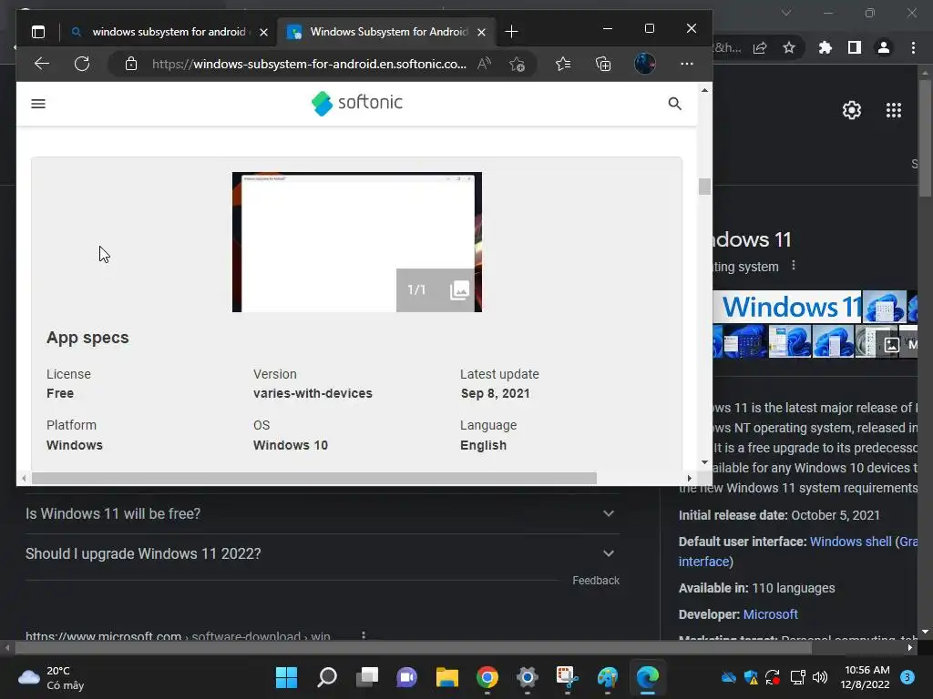This screenshot has height=699, width=933.
Task: Open Task View on the taskbar
Action: point(367,677)
